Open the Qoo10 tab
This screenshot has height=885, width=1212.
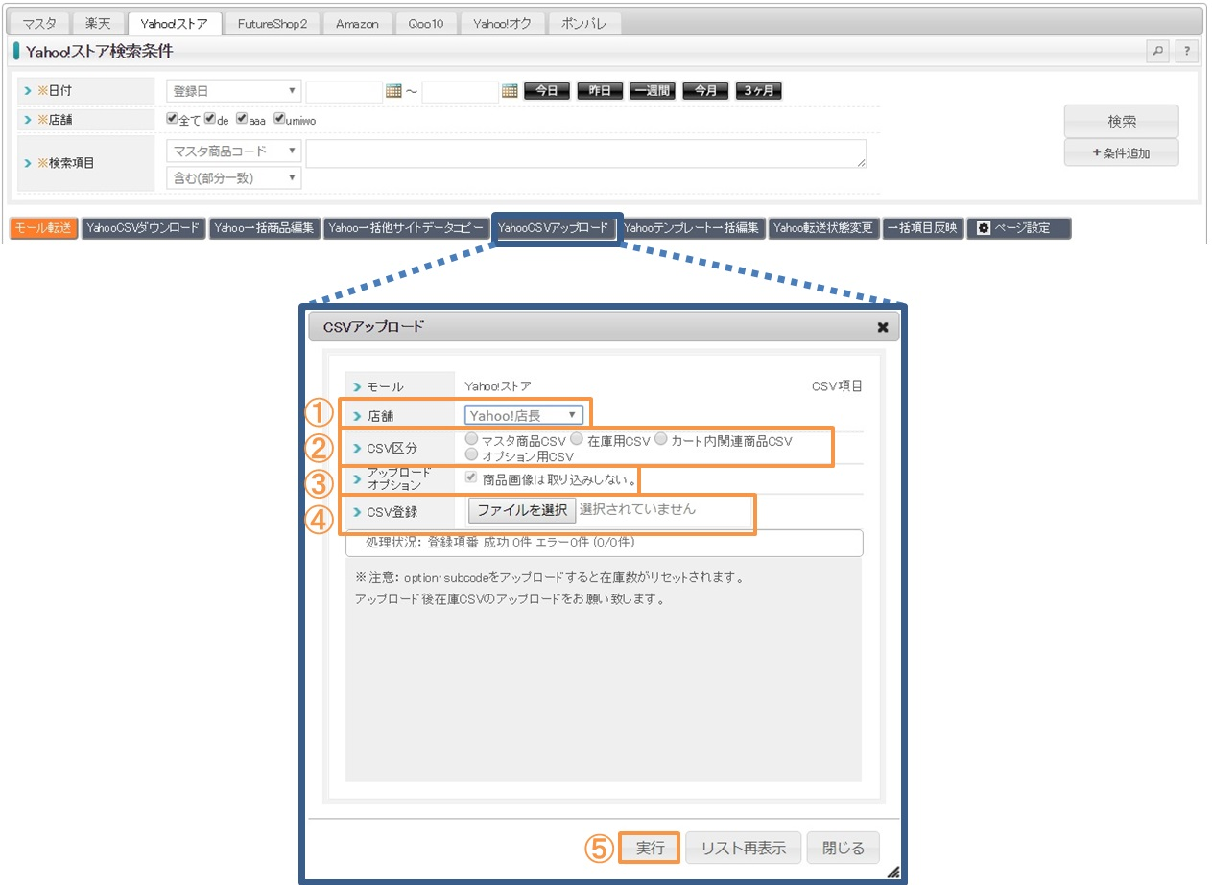[x=425, y=23]
